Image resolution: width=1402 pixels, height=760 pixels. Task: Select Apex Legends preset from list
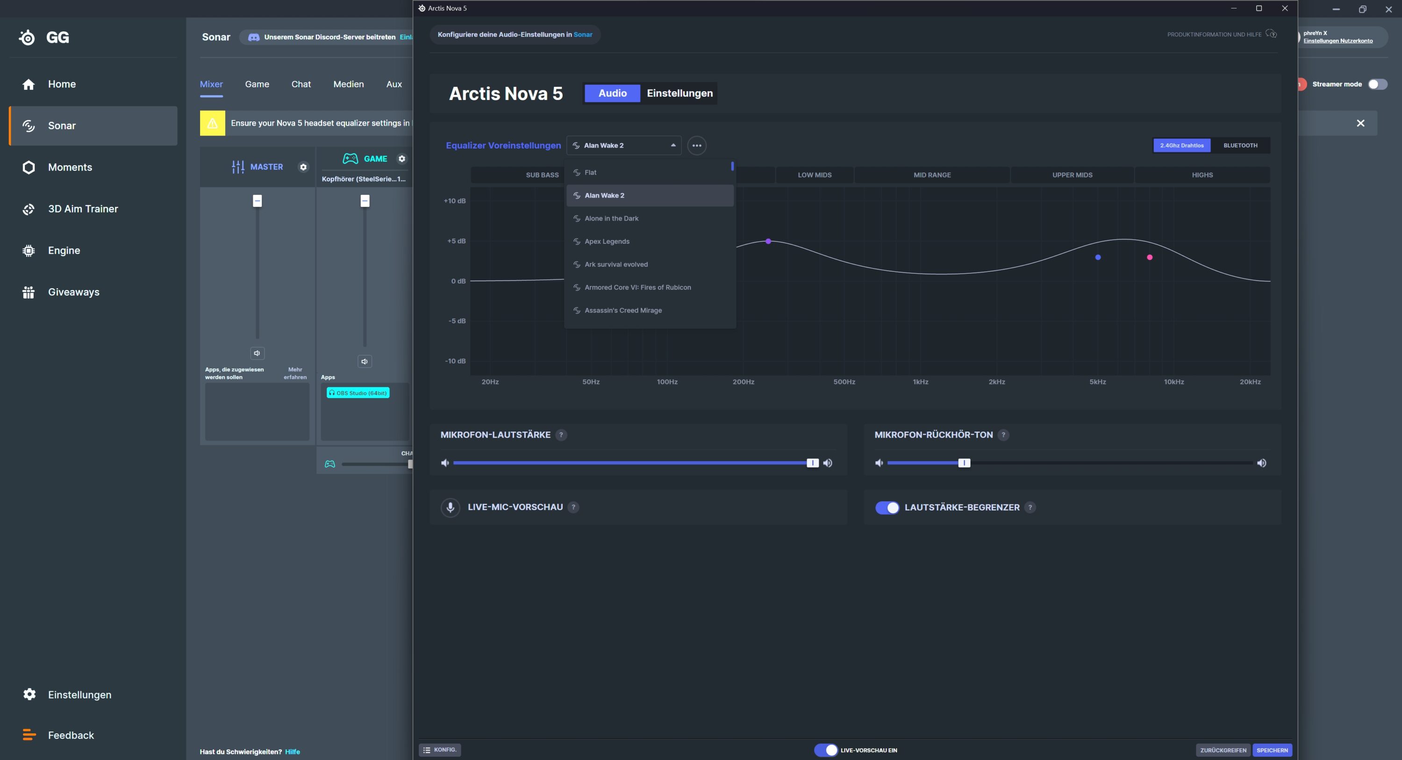click(607, 241)
